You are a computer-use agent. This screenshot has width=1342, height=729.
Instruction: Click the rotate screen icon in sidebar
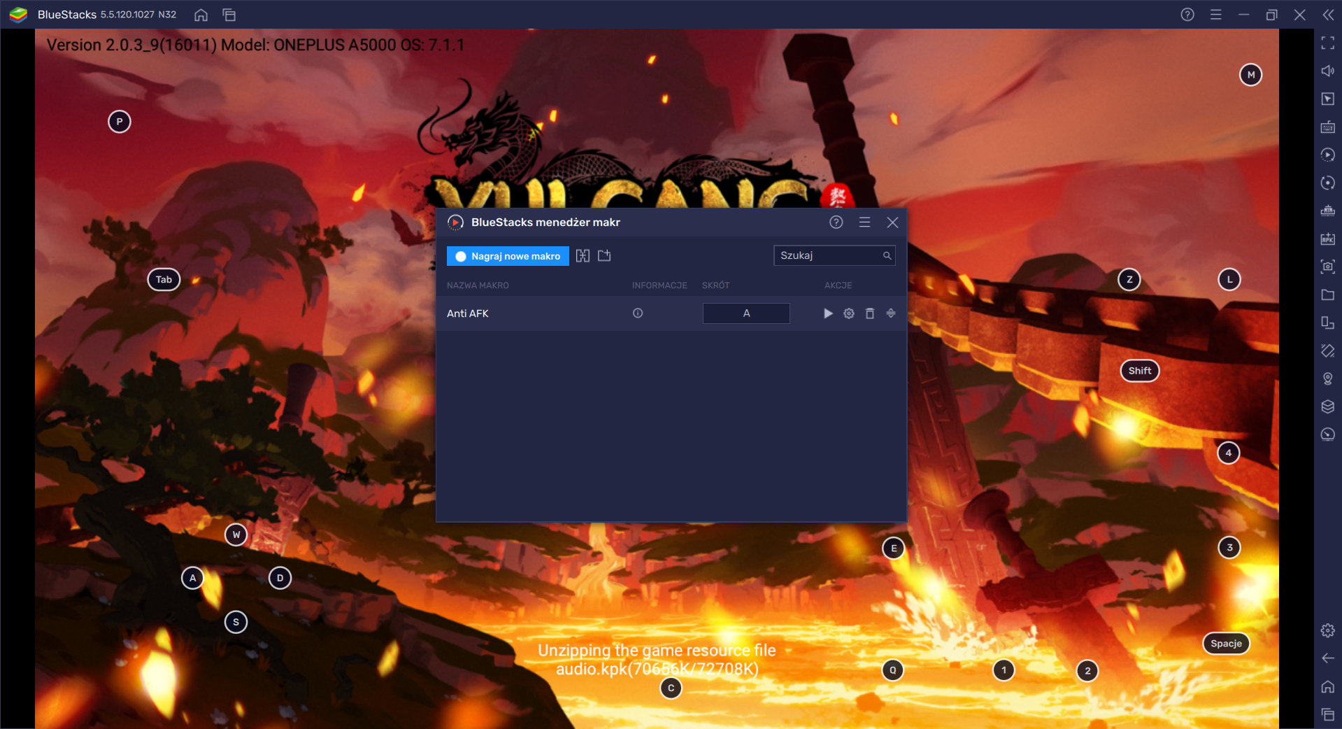[1328, 351]
